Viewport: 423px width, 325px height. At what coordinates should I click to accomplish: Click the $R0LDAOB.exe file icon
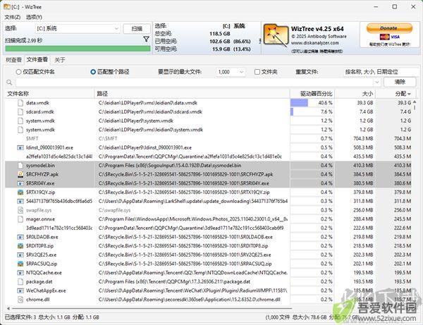coord(20,237)
